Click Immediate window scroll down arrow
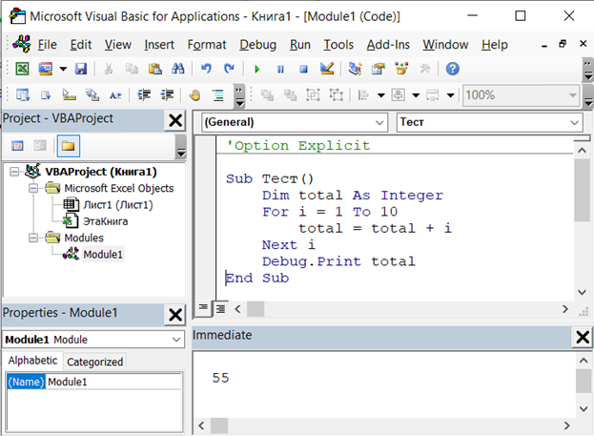 pos(584,408)
